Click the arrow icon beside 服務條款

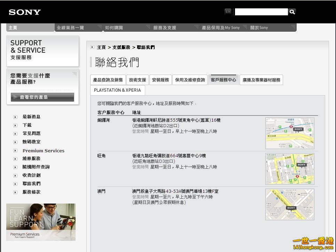tap(15, 191)
